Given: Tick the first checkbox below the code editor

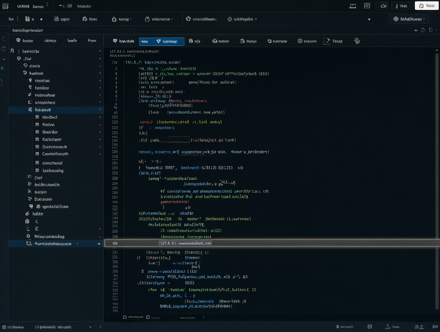Looking at the screenshot, I should pyautogui.click(x=125, y=317).
